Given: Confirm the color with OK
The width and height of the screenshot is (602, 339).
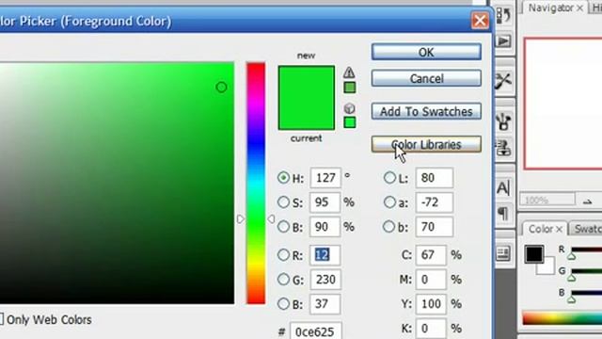Looking at the screenshot, I should coord(426,52).
